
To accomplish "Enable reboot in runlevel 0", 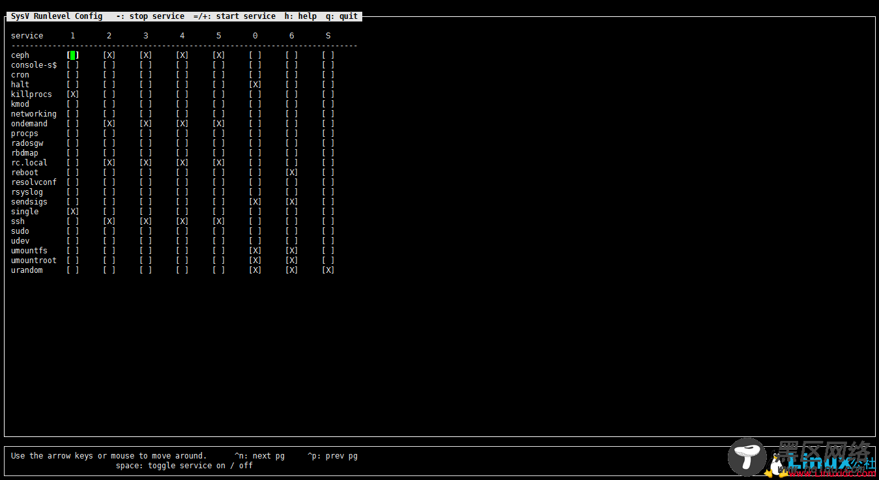I will tap(255, 173).
